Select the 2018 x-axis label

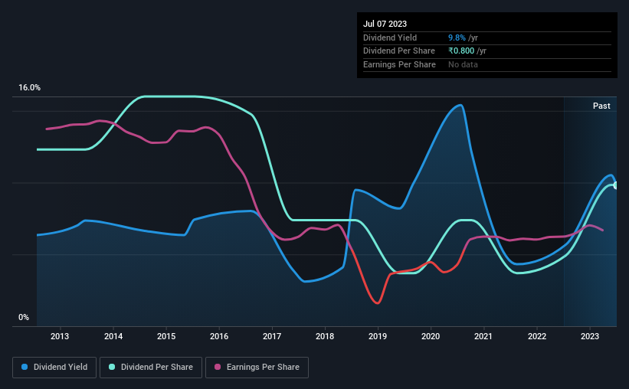325,336
